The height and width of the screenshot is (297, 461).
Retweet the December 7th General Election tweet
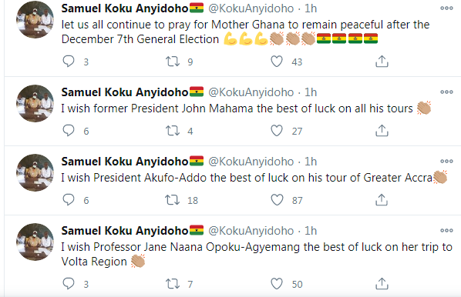point(173,62)
